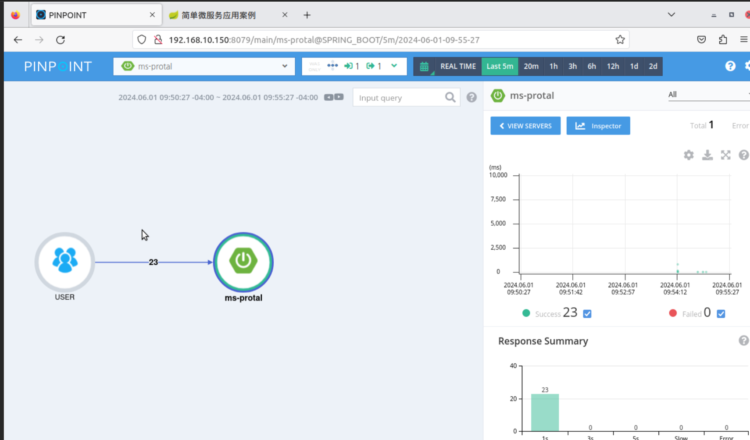
Task: Open the All agent filter dropdown
Action: click(x=709, y=95)
